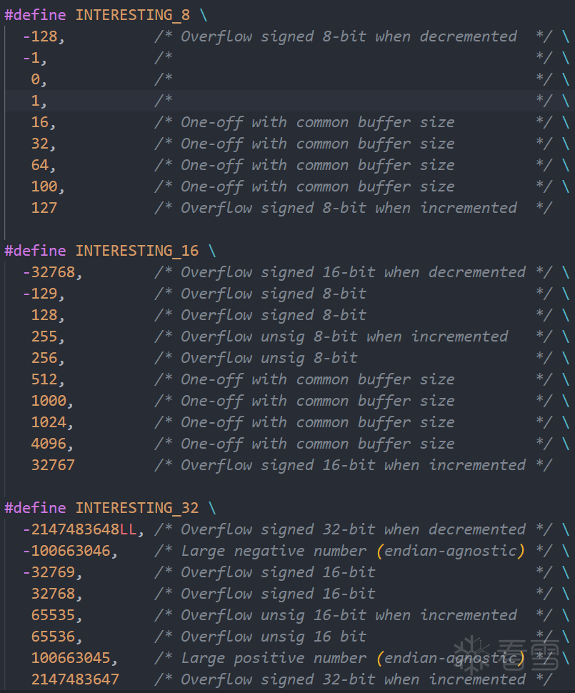Click the number 127
Screen dimensions: 575x693
(x=44, y=208)
